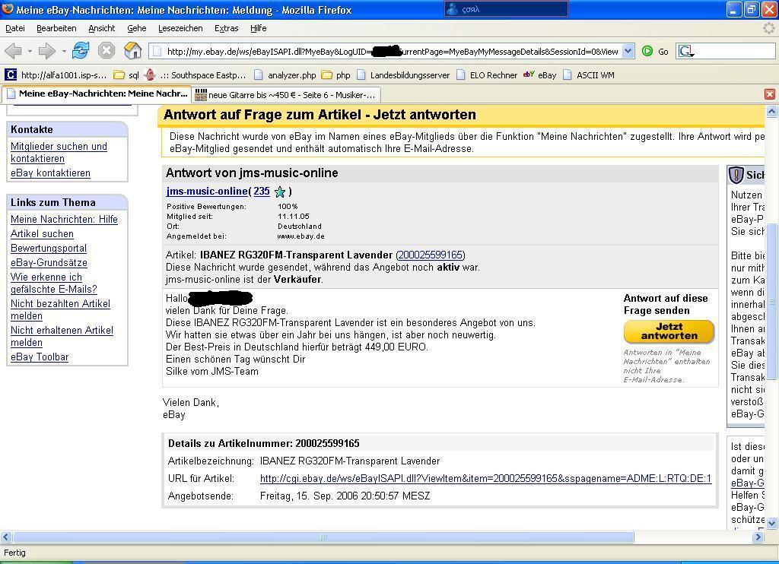Image resolution: width=779 pixels, height=564 pixels.
Task: Open the Hilfe menu
Action: pyautogui.click(x=258, y=28)
